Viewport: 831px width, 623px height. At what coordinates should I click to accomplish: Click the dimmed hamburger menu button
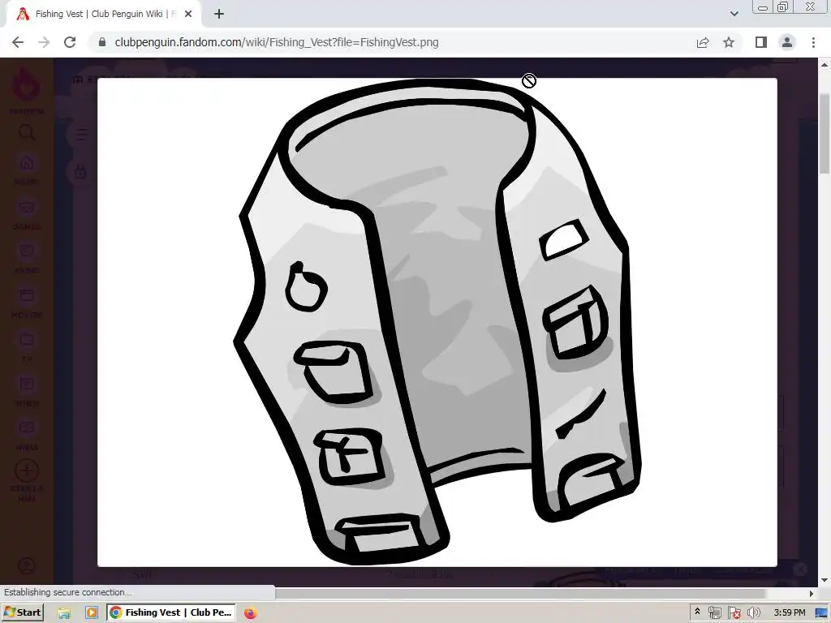[x=81, y=135]
